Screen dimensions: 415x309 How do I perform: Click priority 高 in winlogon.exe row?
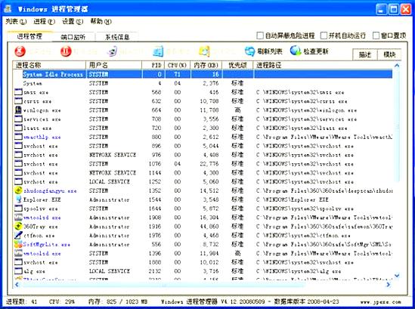pyautogui.click(x=237, y=110)
